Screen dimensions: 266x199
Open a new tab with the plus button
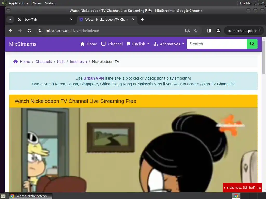tap(143, 19)
